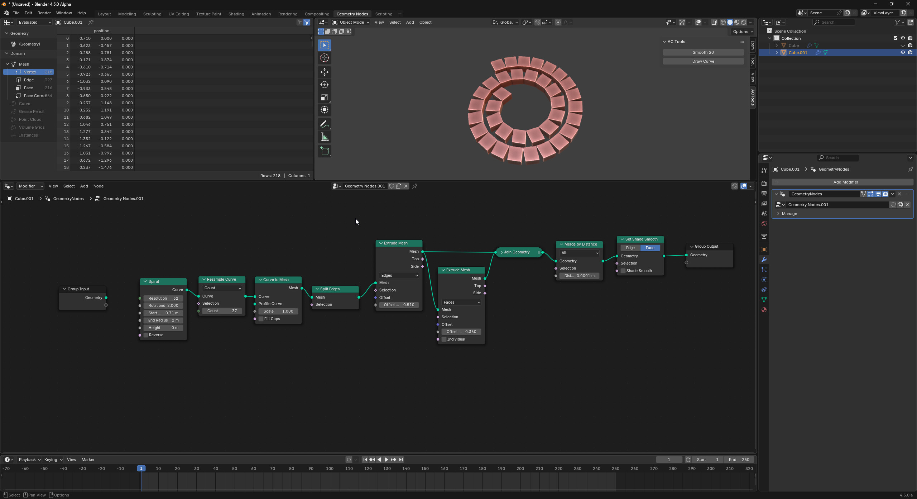The width and height of the screenshot is (917, 499).
Task: Toggle Collection exclude checkbox in outliner
Action: pos(896,38)
